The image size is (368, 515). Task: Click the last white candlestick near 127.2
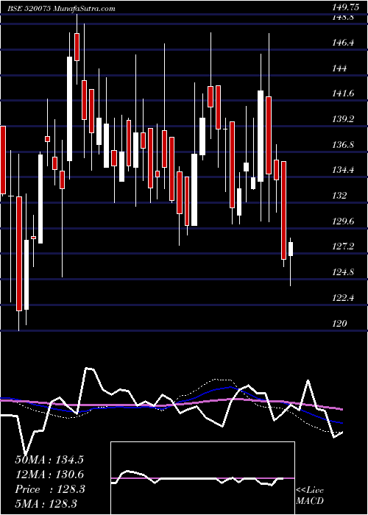(x=291, y=249)
